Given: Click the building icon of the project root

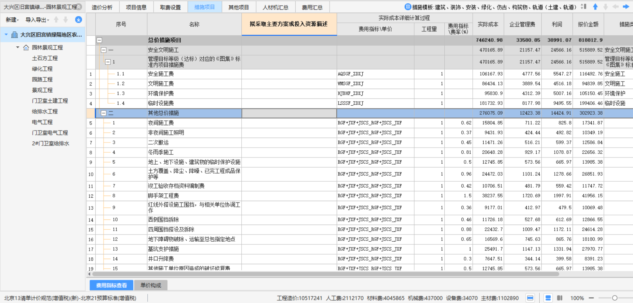Looking at the screenshot, I should coord(14,35).
